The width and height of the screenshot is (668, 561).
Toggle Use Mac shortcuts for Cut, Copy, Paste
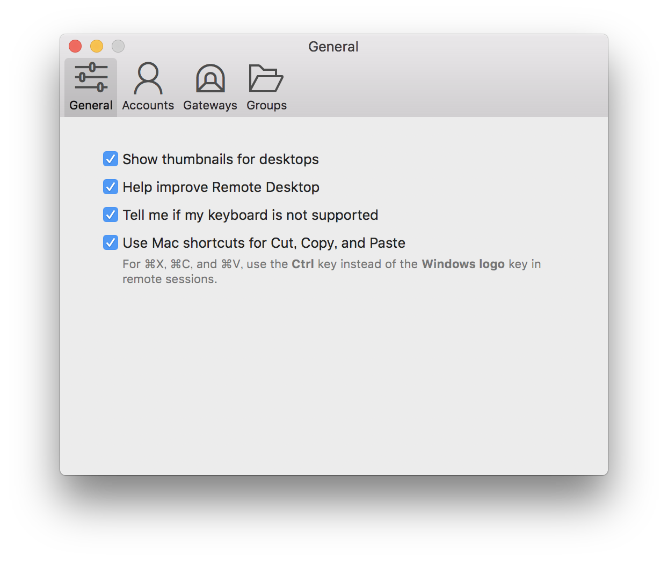(111, 243)
